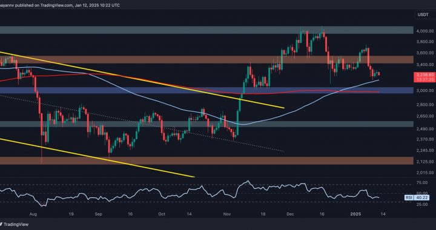Click the 2,370.00 price axis label

426,139
